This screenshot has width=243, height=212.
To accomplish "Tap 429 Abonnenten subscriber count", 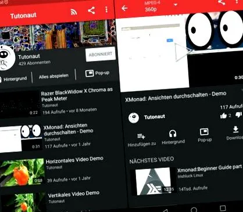I will point(34,63).
